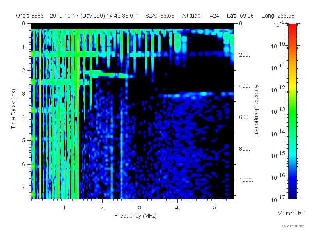This screenshot has height=234, width=312.
Task: Click the 10^-13 color scale label
Action: coord(278,111)
